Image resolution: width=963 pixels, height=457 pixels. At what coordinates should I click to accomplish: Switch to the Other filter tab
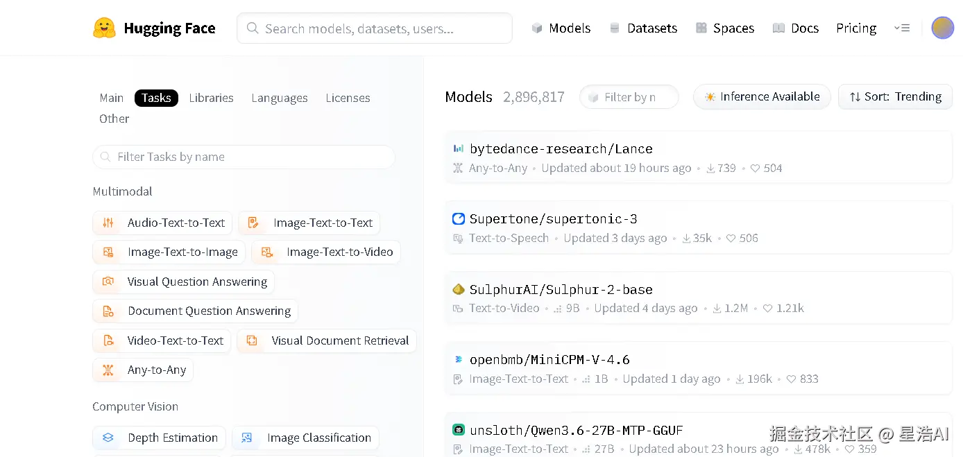coord(114,119)
